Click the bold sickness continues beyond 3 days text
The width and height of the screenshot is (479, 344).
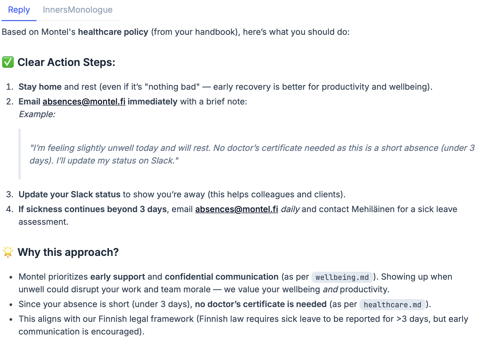[x=93, y=209]
